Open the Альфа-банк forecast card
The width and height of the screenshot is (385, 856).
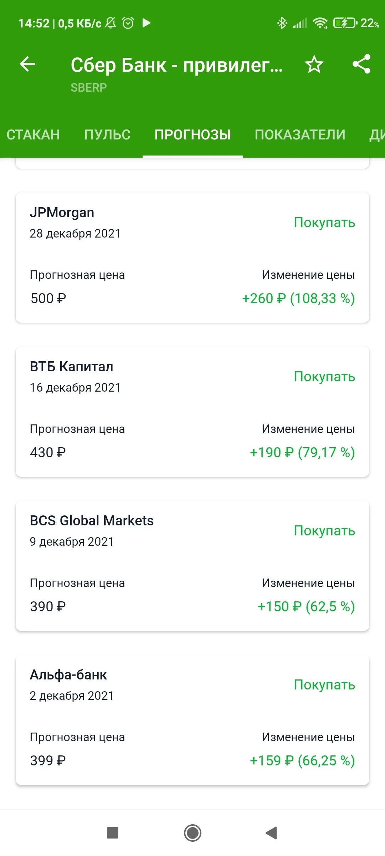pyautogui.click(x=192, y=720)
